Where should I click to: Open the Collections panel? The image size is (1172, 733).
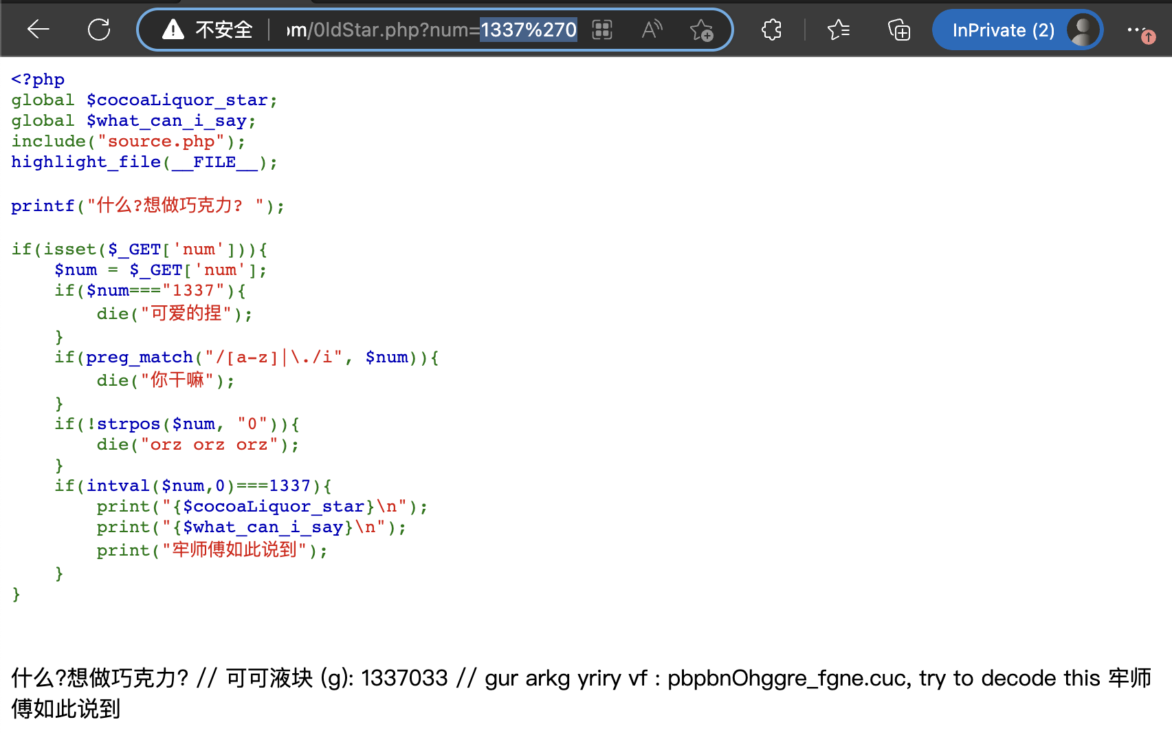click(899, 30)
